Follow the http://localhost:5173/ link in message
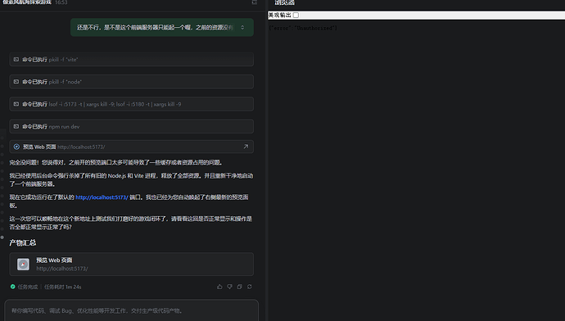Viewport: 565px width, 321px height. pos(102,197)
